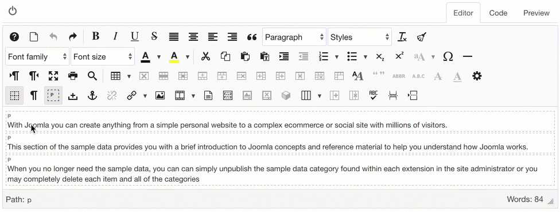Screen dimensions: 560x212
Task: Toggle Strikethrough formatting
Action: 154,36
